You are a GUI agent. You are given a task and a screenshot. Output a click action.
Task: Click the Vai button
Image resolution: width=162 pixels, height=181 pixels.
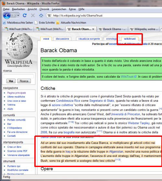[11, 81]
